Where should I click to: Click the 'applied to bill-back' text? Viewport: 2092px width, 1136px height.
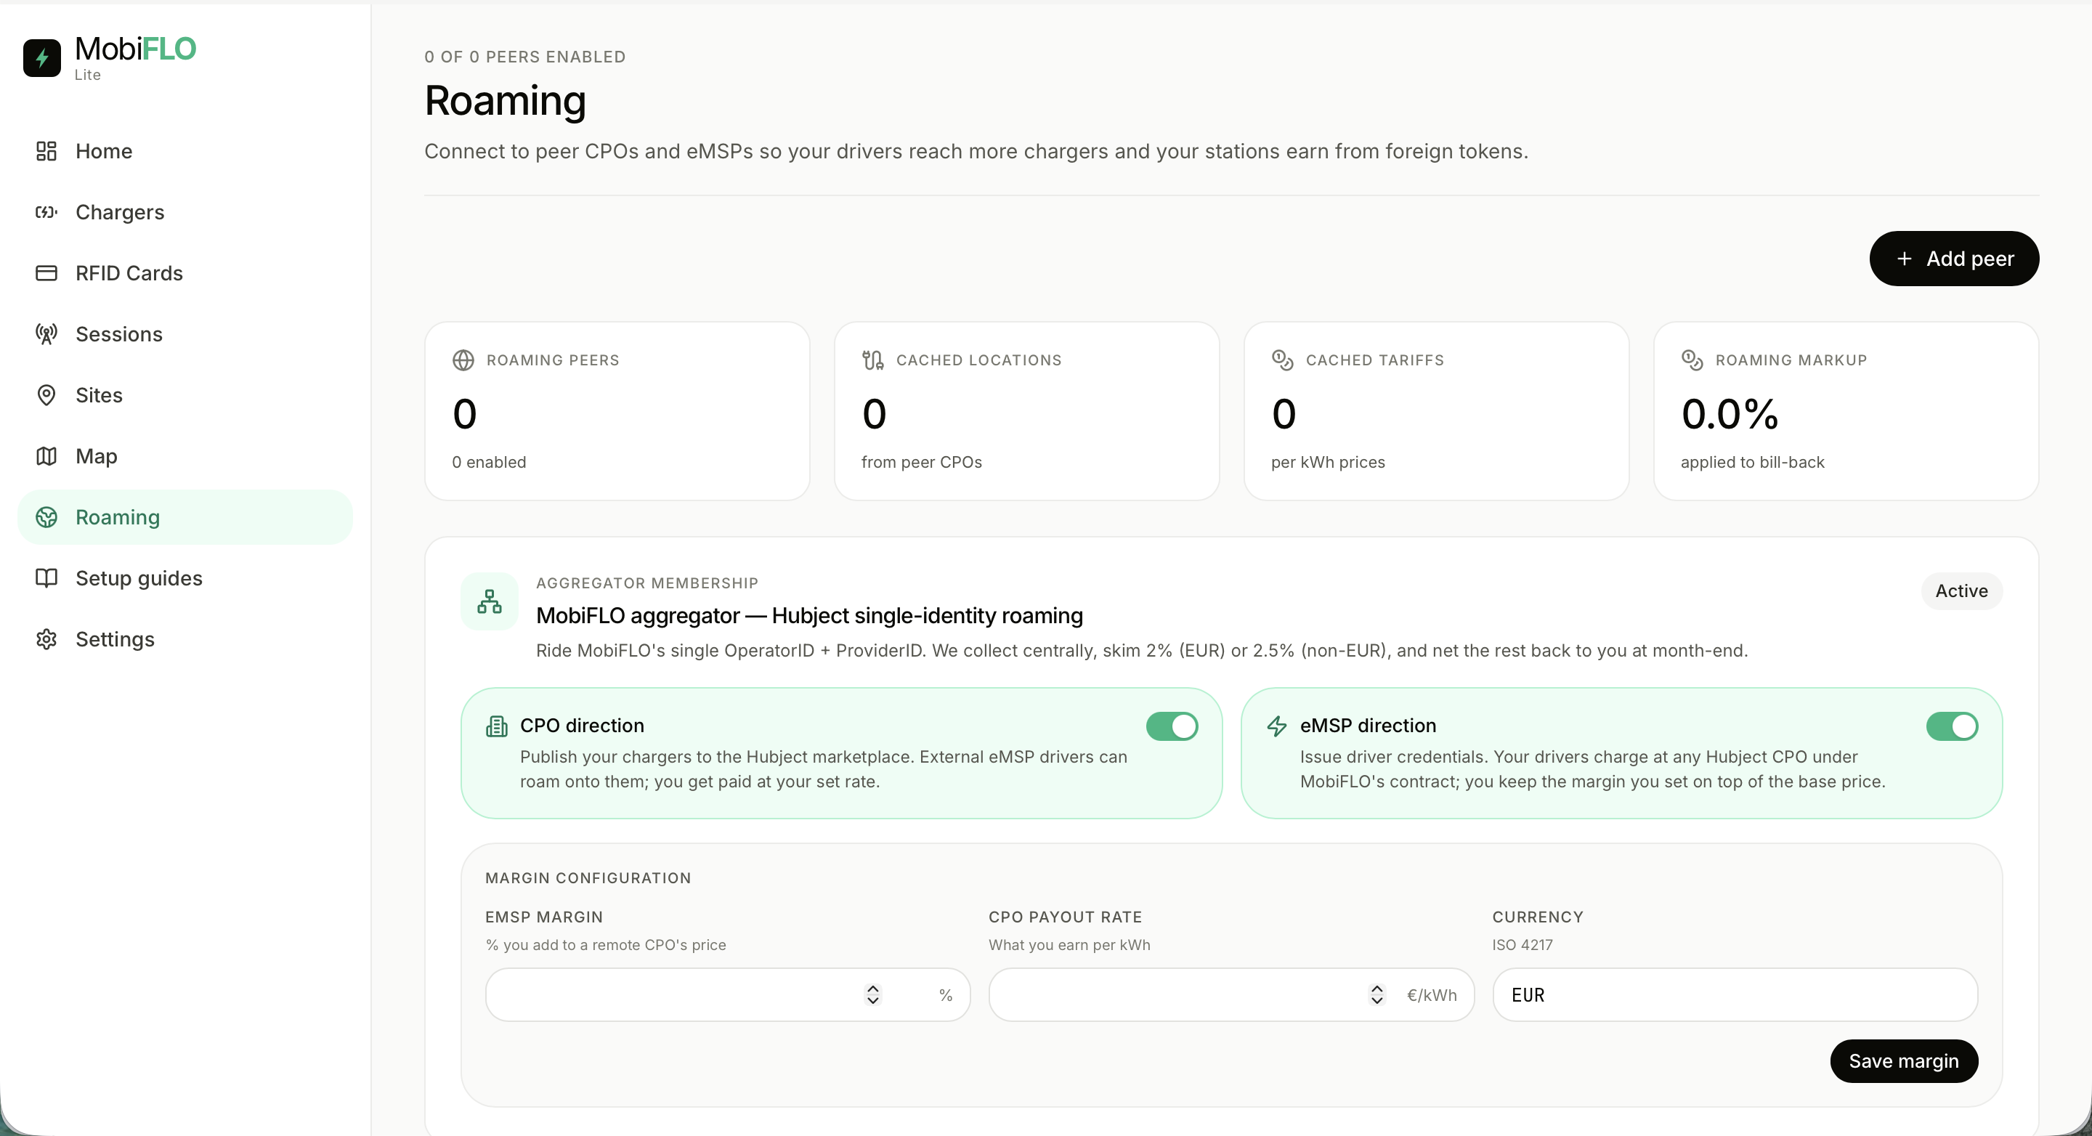[1753, 462]
